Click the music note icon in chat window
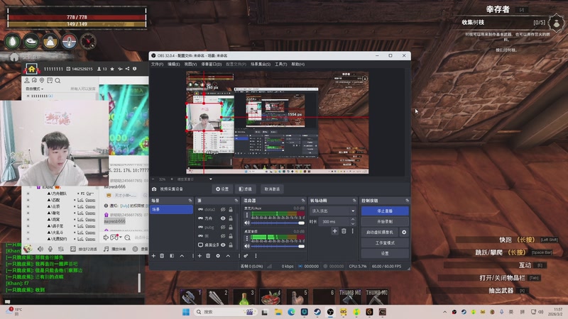 pos(106,250)
